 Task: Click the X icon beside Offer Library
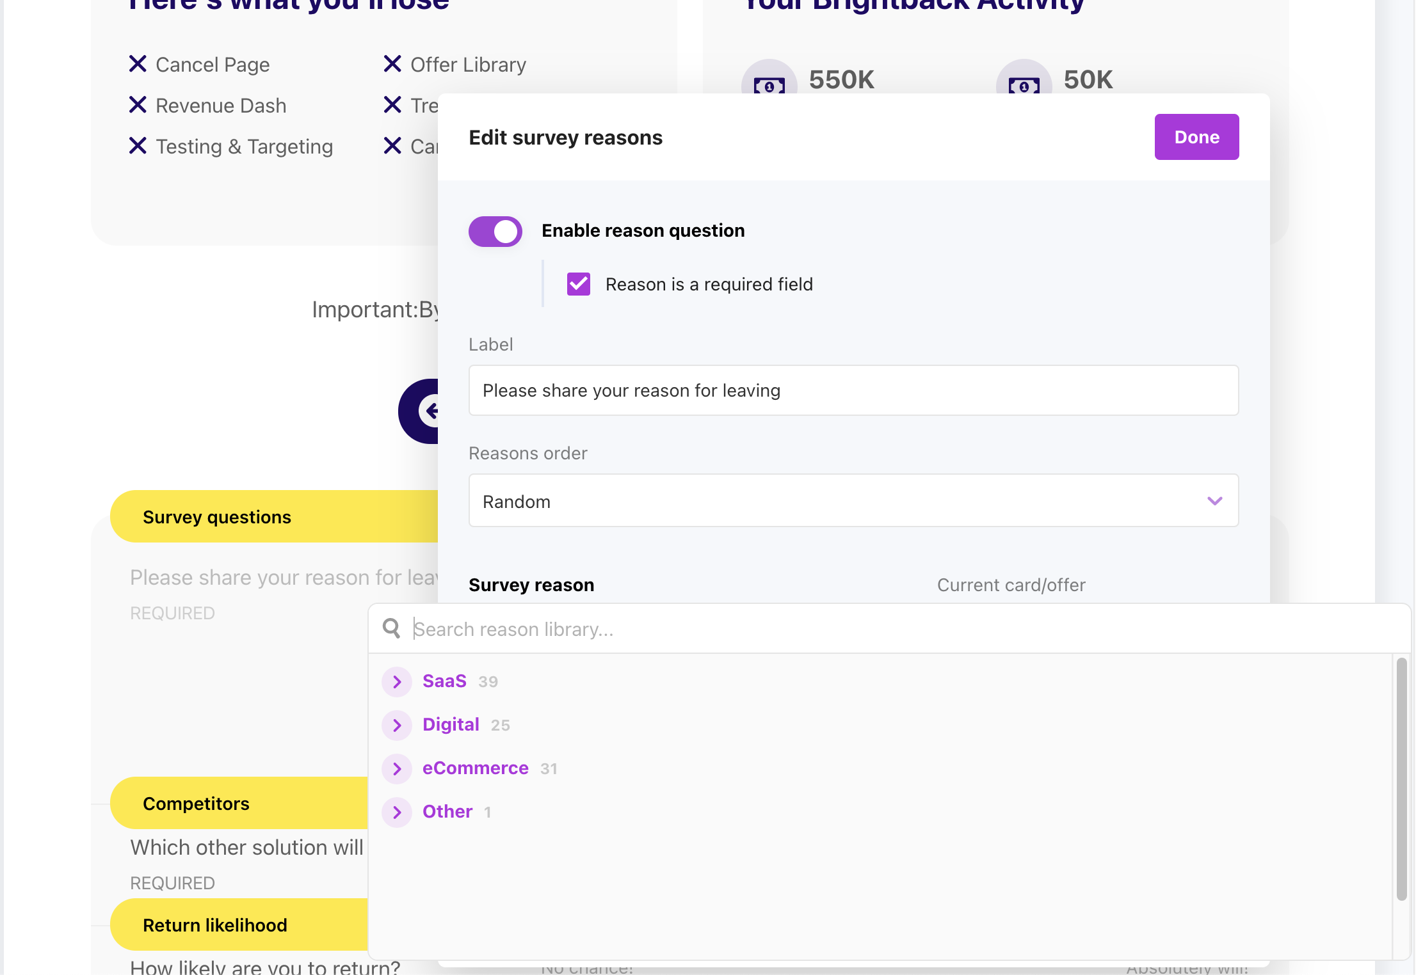392,64
